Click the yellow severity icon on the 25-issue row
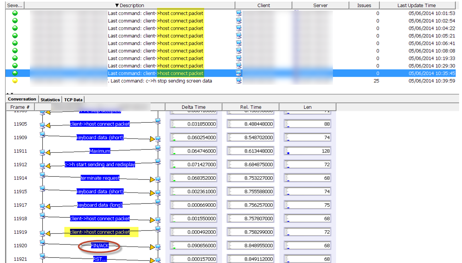This screenshot has width=462, height=263. coord(15,81)
